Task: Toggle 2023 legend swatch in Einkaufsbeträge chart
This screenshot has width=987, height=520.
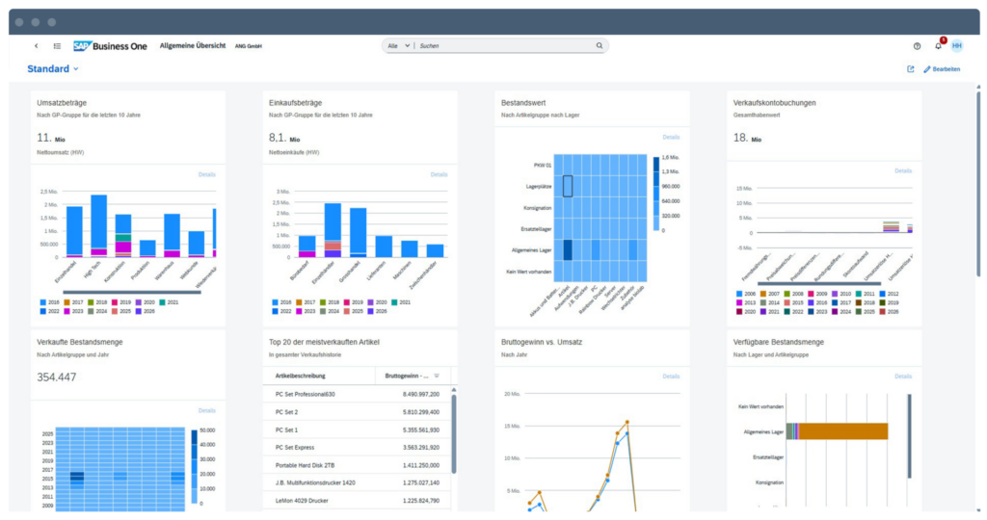Action: [x=299, y=311]
